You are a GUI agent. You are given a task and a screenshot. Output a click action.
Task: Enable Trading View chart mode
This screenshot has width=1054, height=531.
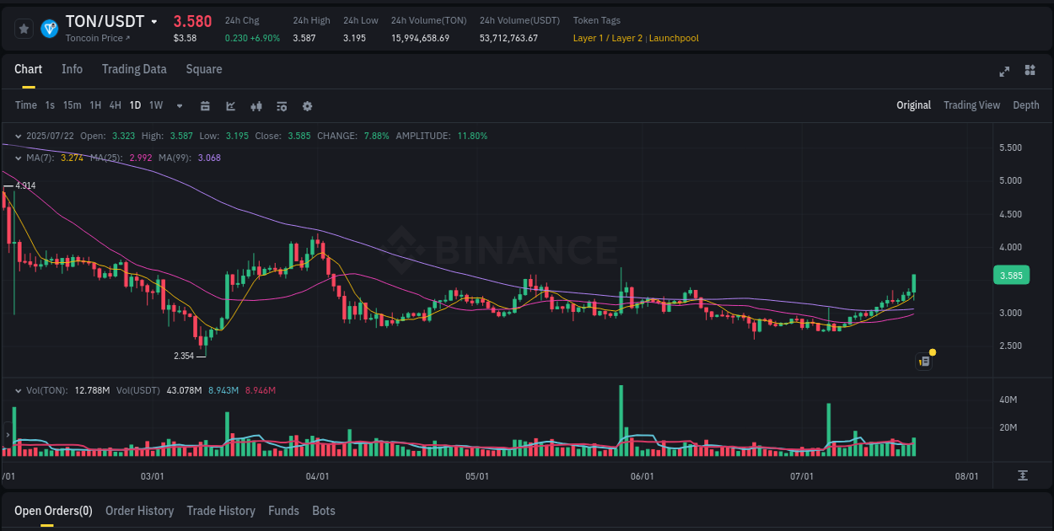(971, 105)
